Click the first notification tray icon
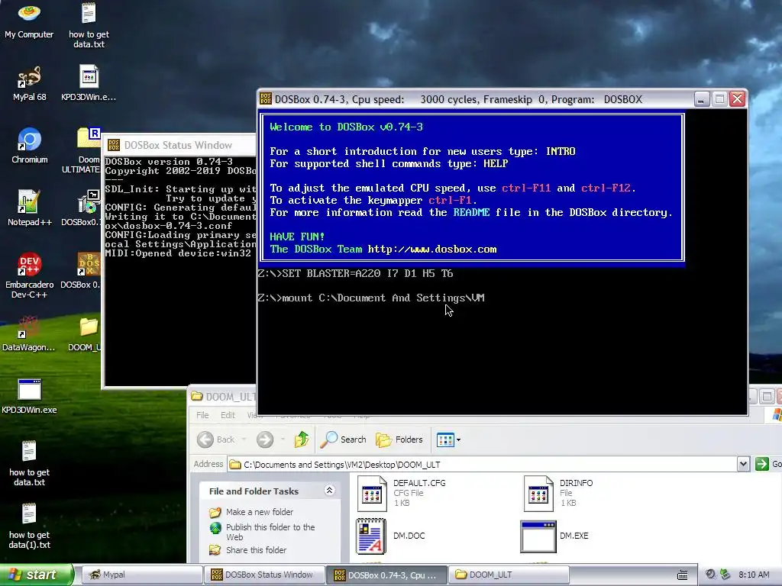This screenshot has width=782, height=586. click(x=710, y=575)
